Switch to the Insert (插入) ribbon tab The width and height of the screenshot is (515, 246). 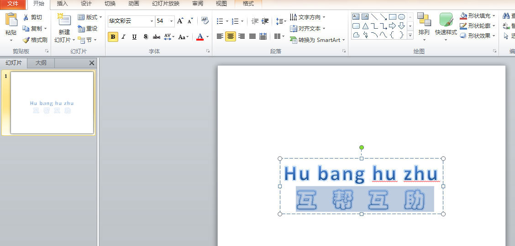(x=62, y=4)
